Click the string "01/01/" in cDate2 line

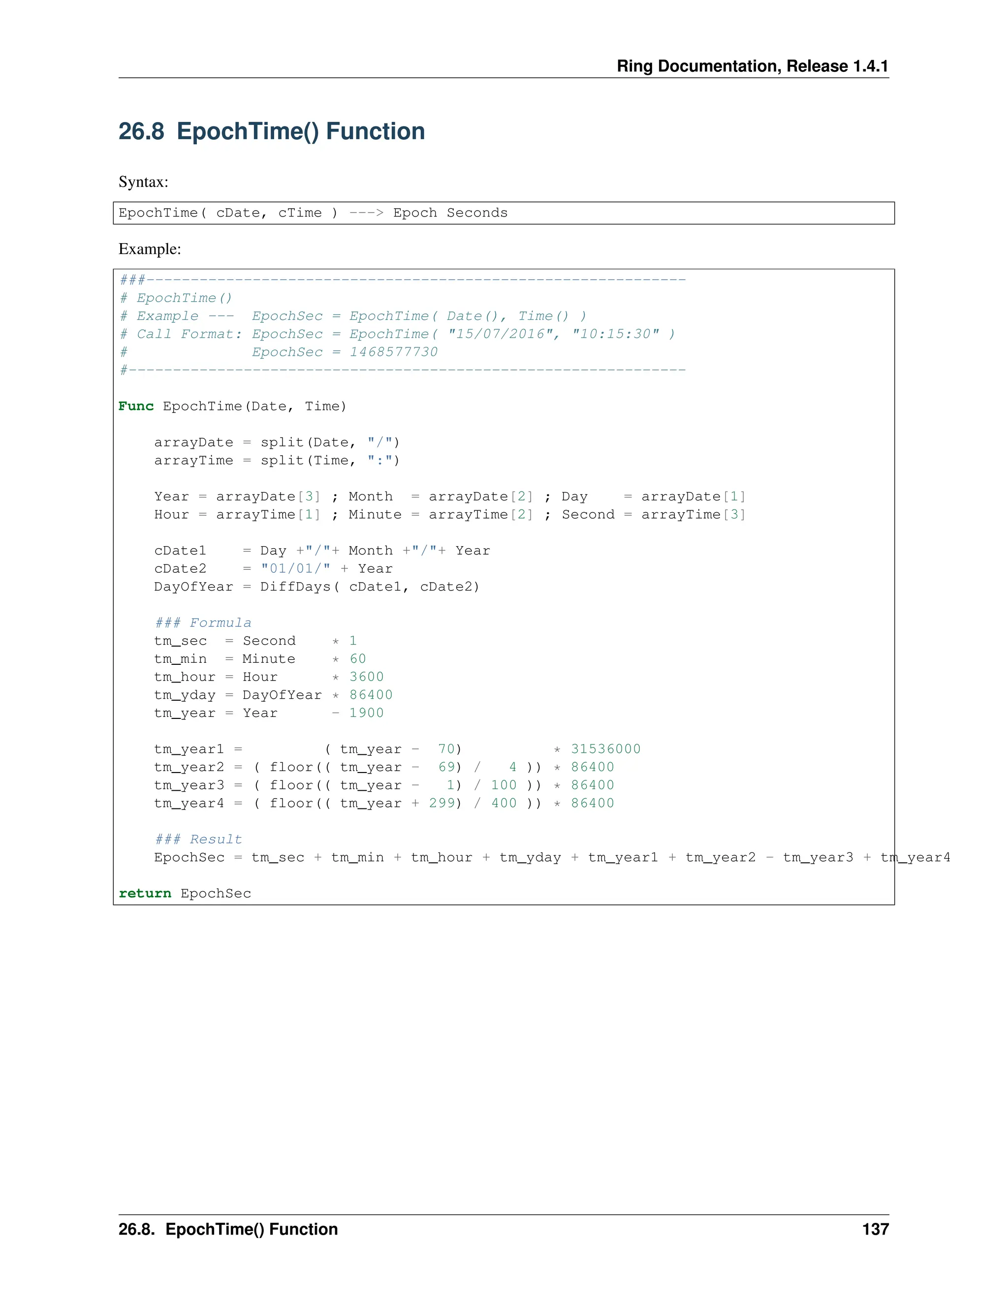[295, 569]
